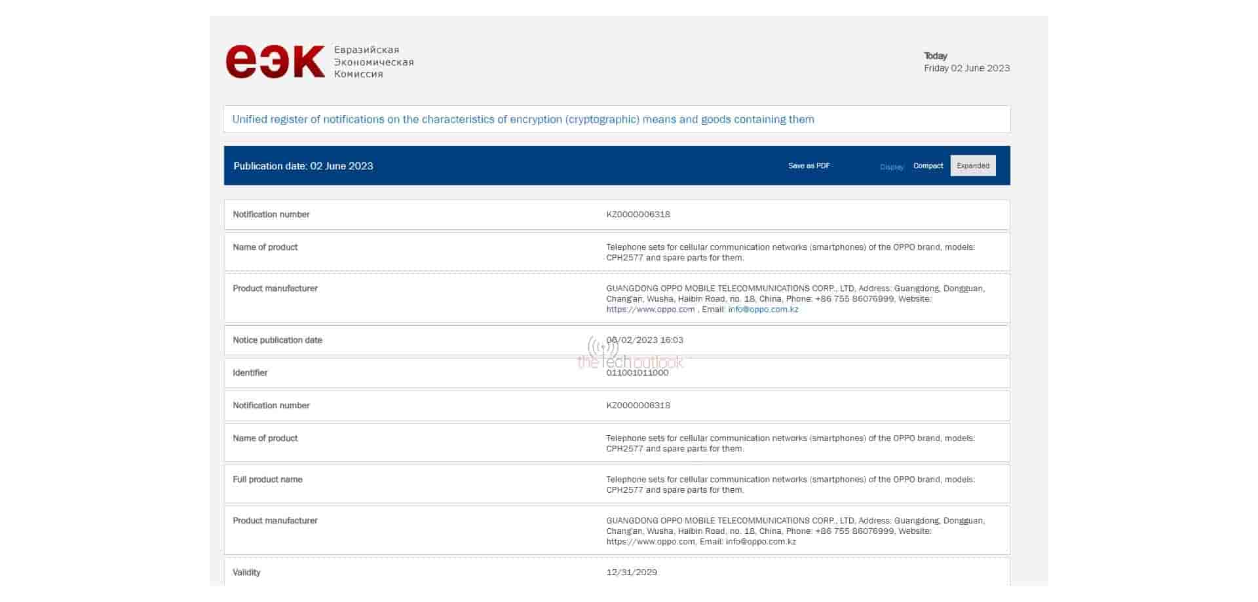Screen dimensions: 1258x602
Task: Open the https://www.oppo.com website link
Action: coord(650,310)
